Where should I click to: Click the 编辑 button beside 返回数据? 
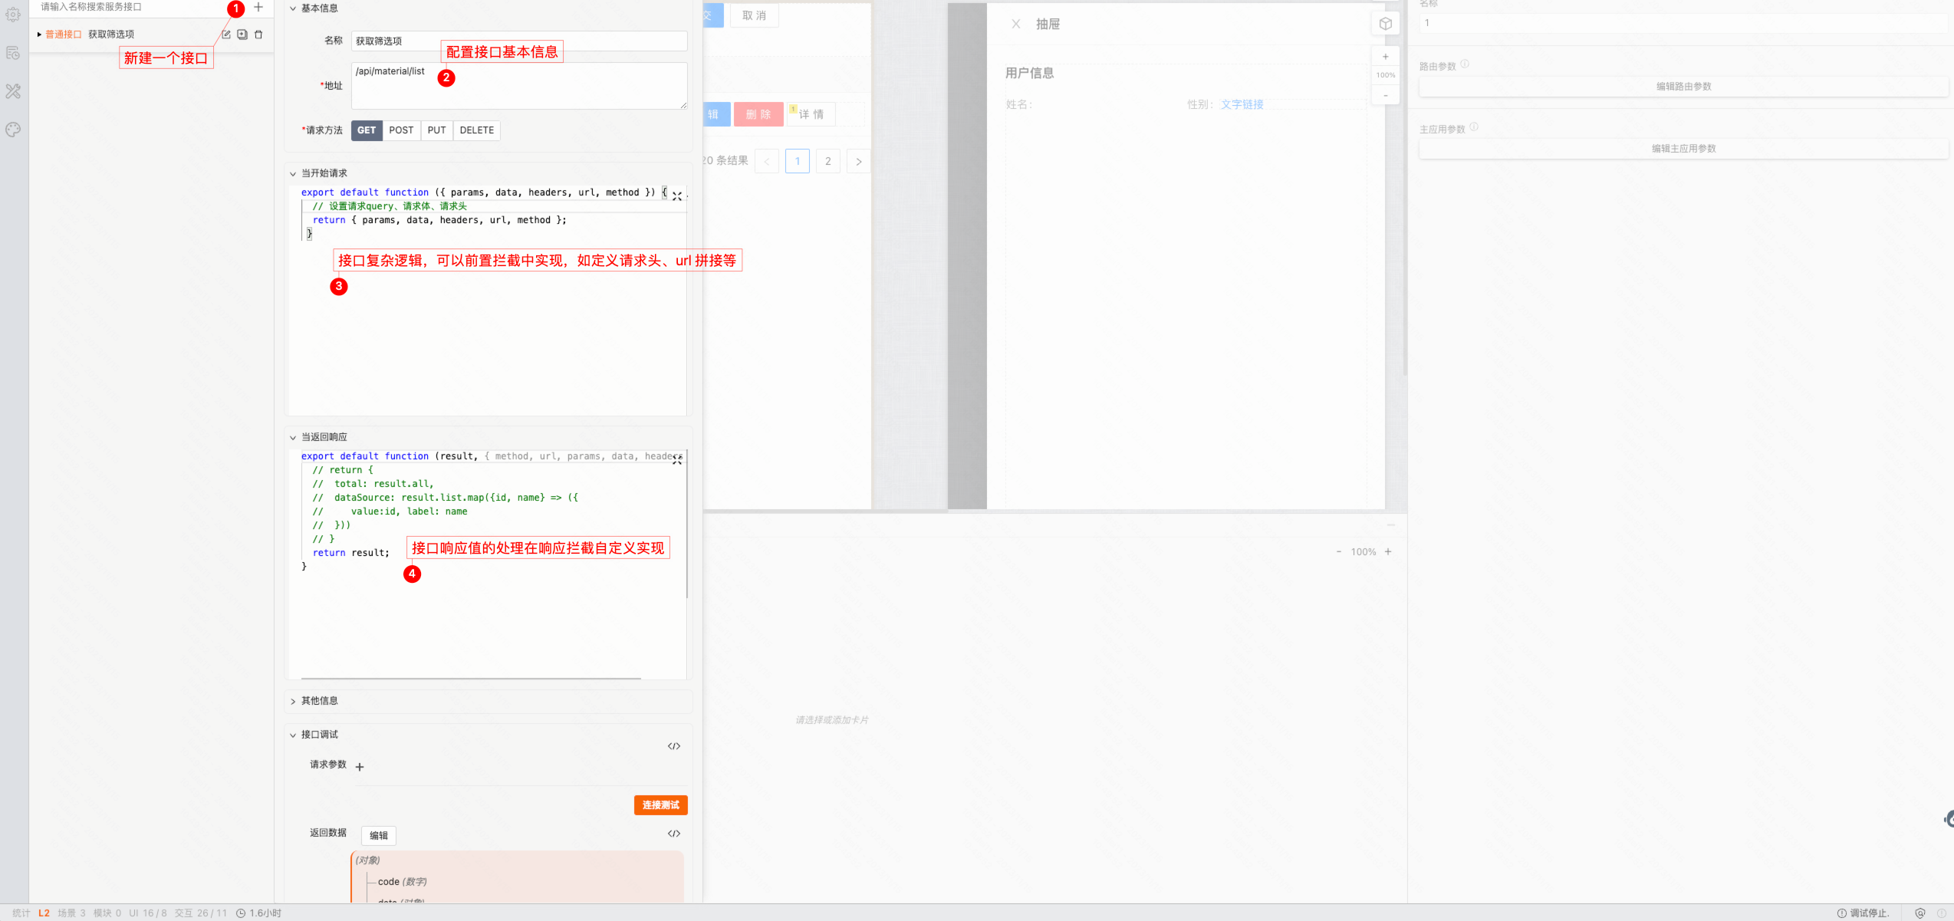[379, 835]
